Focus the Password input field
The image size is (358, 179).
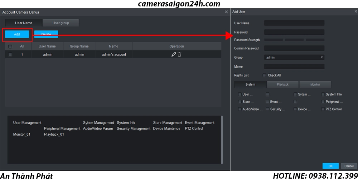point(294,32)
